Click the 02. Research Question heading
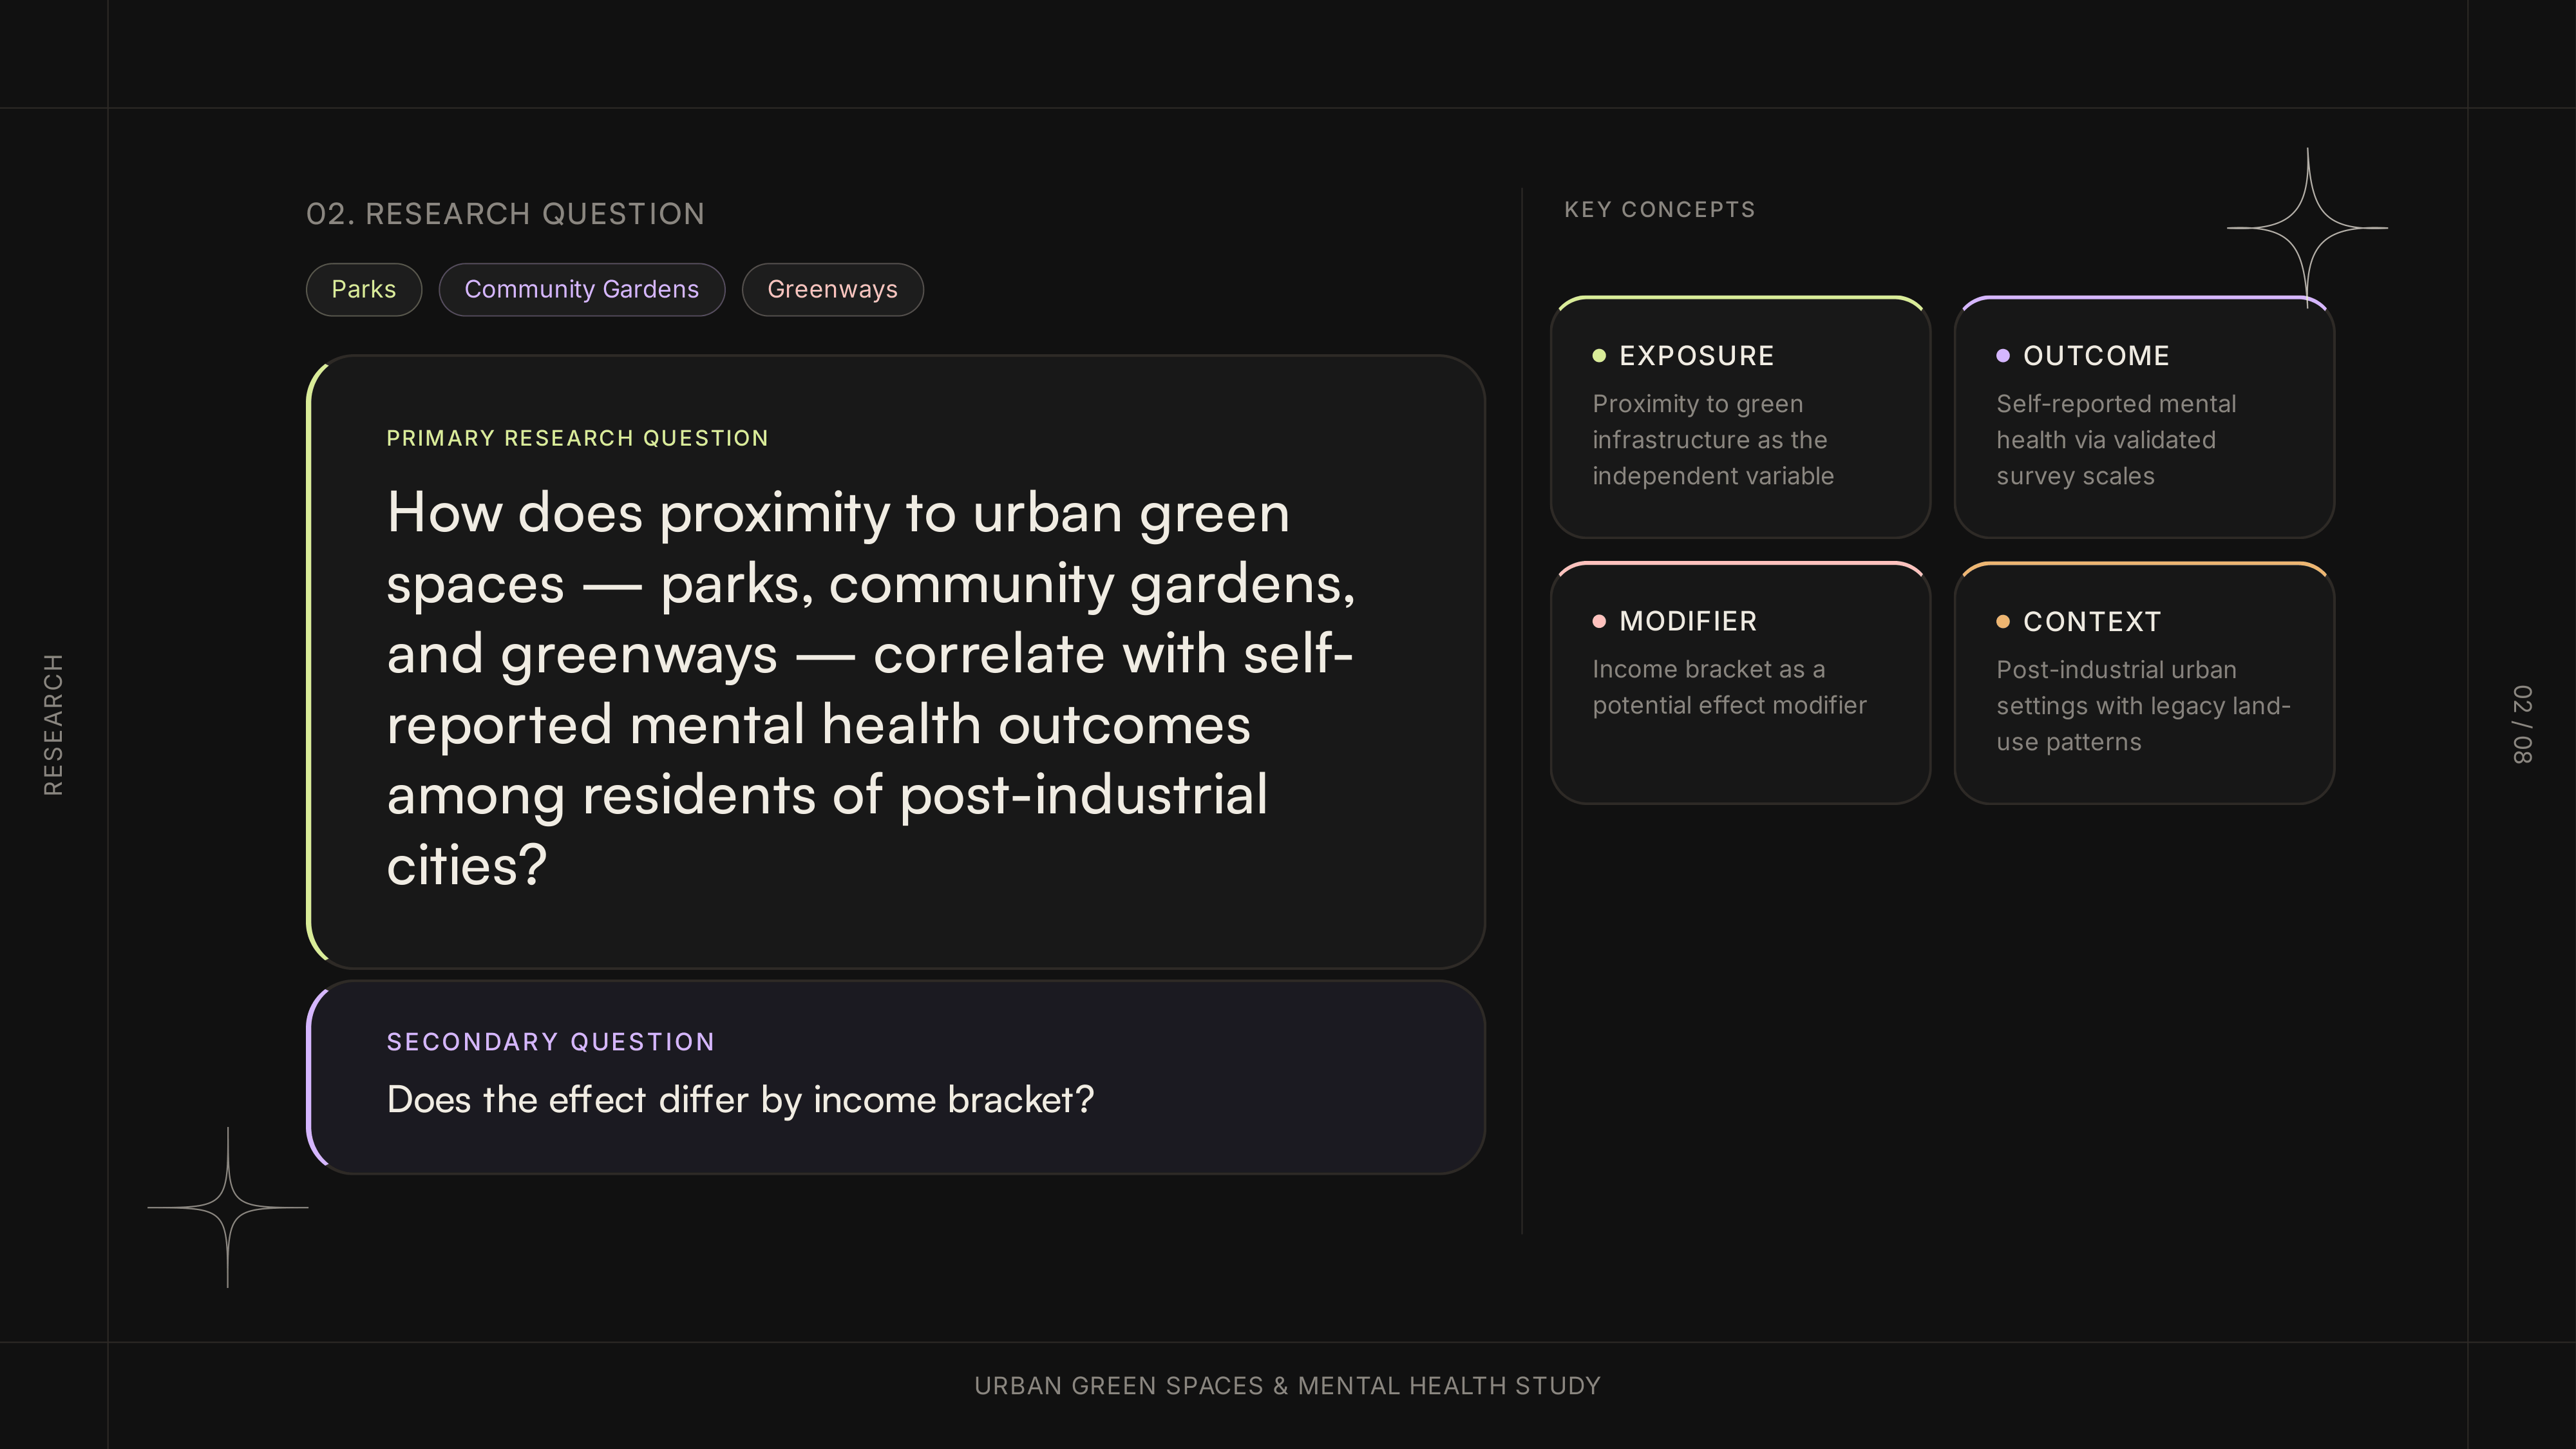 [x=505, y=214]
